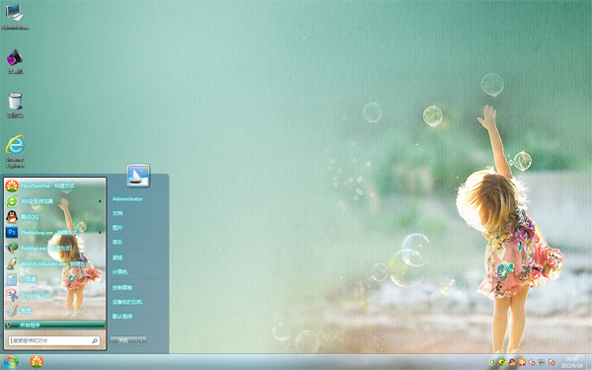Viewport: 592px width, 370px height.
Task: Open Snipping Tool from Start menu
Action: pyautogui.click(x=54, y=295)
